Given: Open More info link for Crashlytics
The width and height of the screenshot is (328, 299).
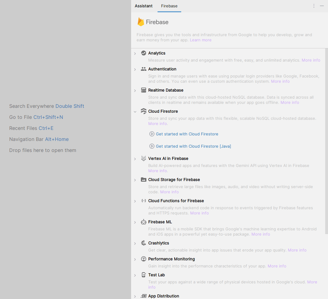Looking at the screenshot, I should 297,250.
